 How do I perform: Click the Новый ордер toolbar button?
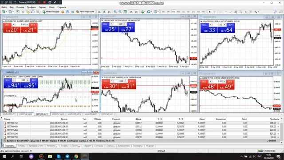click(51, 12)
